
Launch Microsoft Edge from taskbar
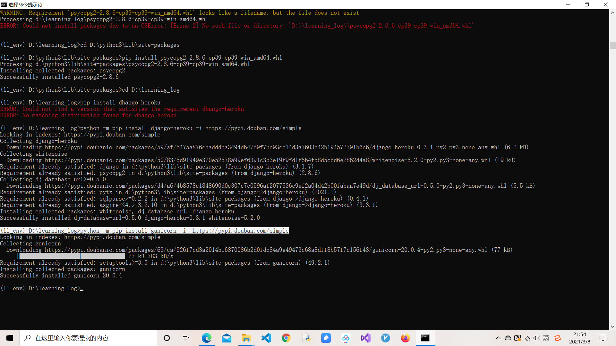point(207,338)
